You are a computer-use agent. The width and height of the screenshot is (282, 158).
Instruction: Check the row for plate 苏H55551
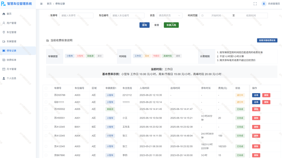[x=46, y=118]
